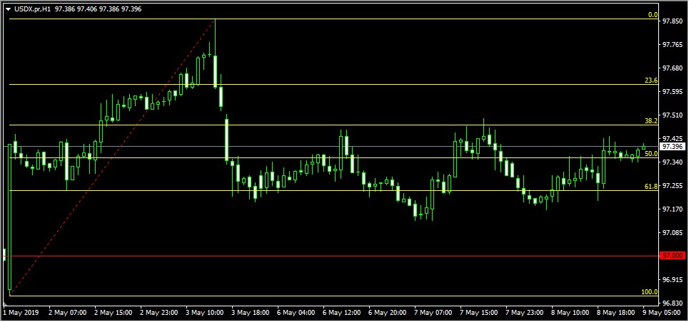689x322 pixels.
Task: Click the 2 May 07:00 time label
Action: tap(66, 313)
